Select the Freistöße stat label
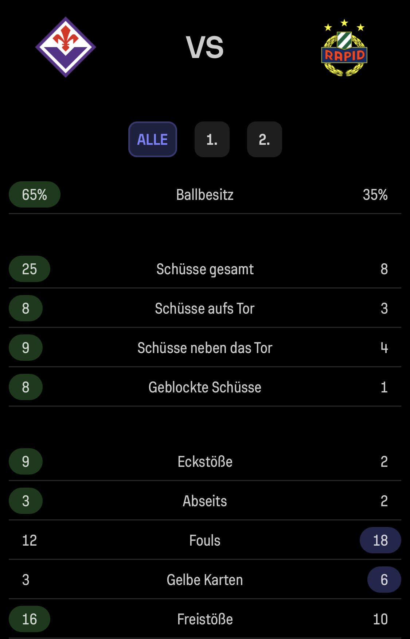The height and width of the screenshot is (639, 410). pos(205,619)
